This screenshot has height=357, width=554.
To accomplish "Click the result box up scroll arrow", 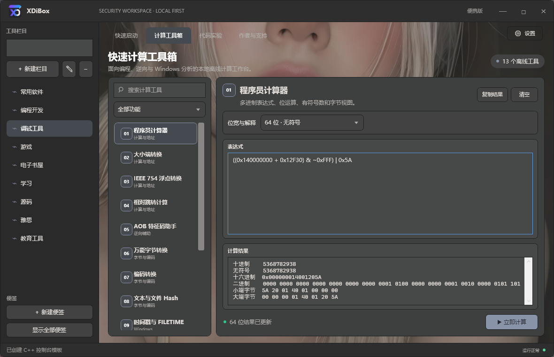I will click(x=529, y=262).
